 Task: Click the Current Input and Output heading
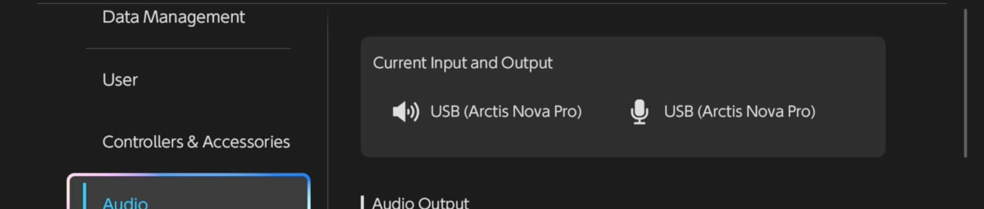tap(462, 63)
